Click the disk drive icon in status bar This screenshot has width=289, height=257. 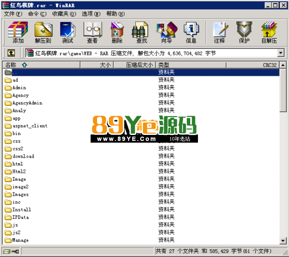(6, 251)
